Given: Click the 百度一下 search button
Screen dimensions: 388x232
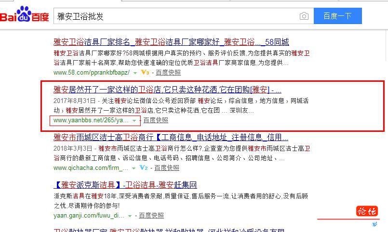Looking at the screenshot, I should 337,16.
